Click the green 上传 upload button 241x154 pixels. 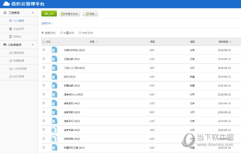point(49,14)
